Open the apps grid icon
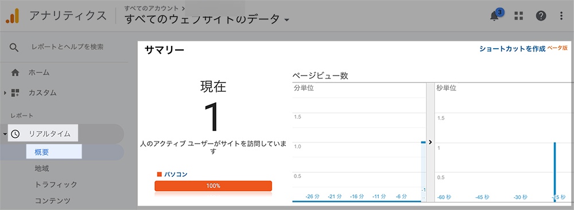Screen dimensions: 574x210 tap(518, 15)
